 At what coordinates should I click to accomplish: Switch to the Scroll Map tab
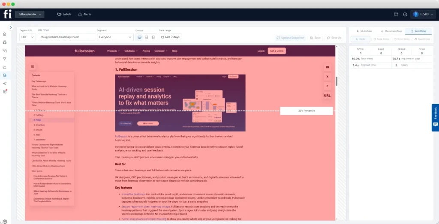click(x=418, y=31)
